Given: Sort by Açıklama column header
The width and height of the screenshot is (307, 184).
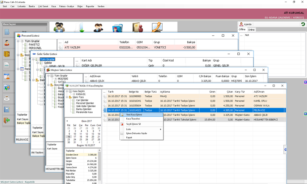Looking at the screenshot, I should click(179, 92).
